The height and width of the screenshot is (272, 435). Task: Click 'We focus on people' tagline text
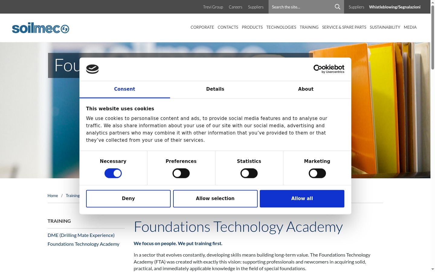click(x=178, y=243)
